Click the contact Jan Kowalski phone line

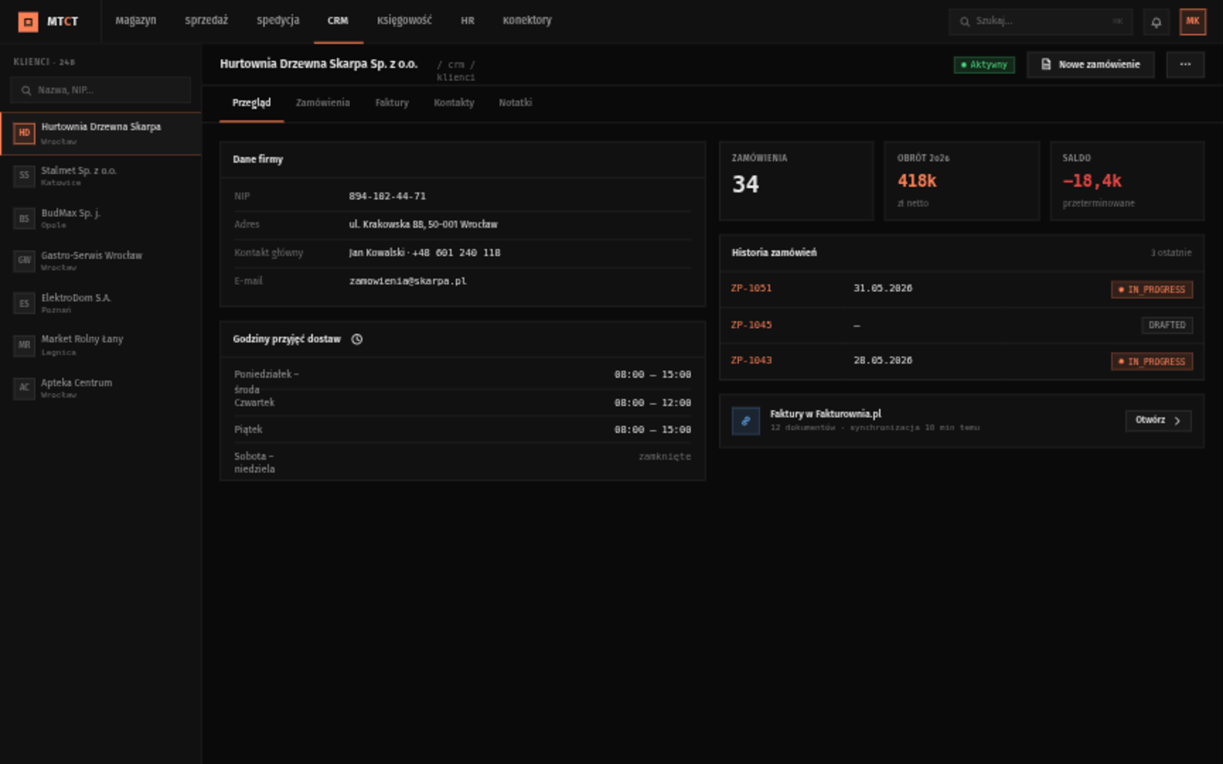425,253
